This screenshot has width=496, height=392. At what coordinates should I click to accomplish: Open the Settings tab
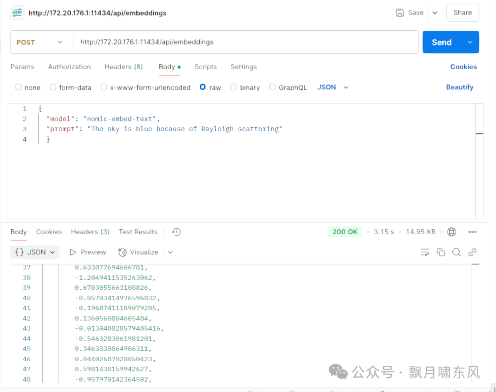(243, 67)
